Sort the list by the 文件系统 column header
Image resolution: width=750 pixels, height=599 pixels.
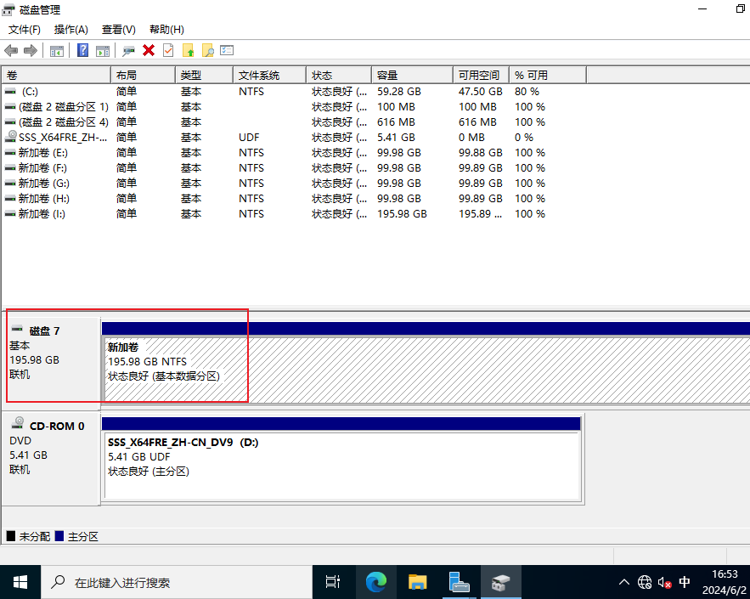[x=259, y=76]
